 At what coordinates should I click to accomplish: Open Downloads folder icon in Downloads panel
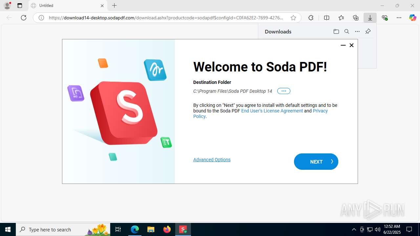tap(336, 31)
